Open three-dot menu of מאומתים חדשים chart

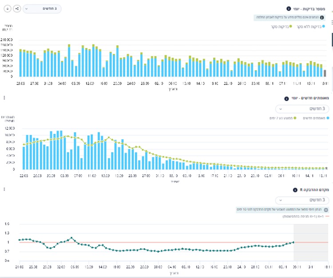pos(4,98)
